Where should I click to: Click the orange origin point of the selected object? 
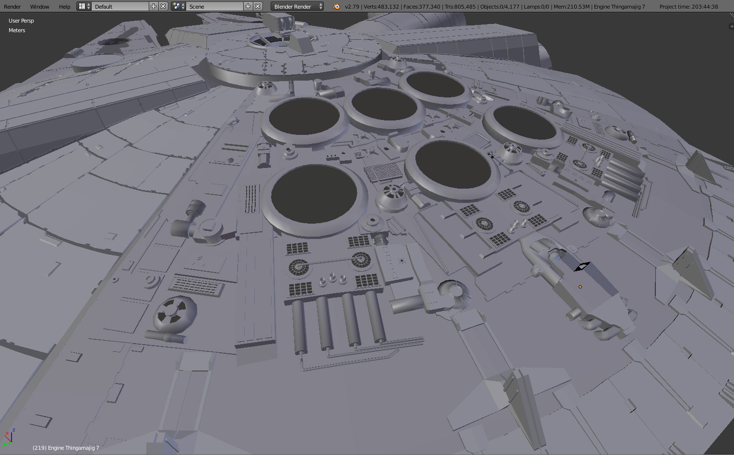click(x=580, y=287)
